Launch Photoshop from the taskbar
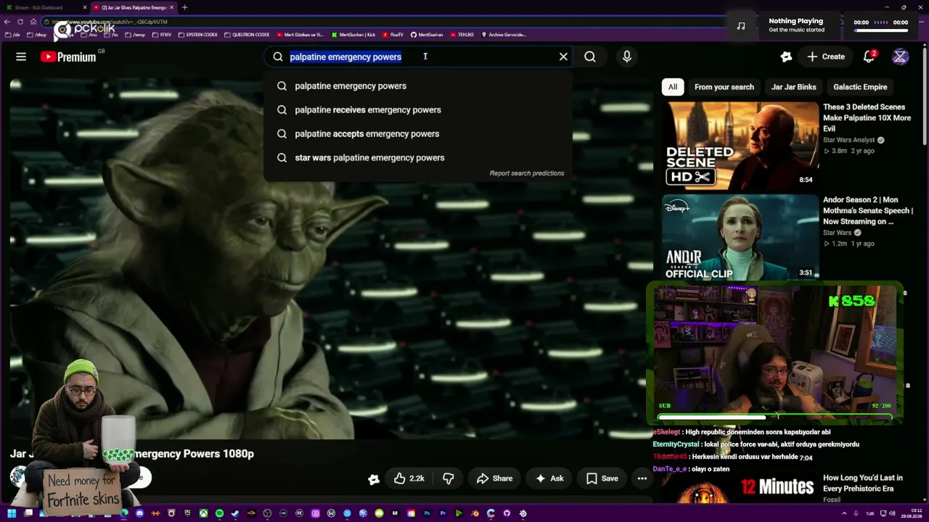Screen dimensions: 929x522 pos(427,513)
